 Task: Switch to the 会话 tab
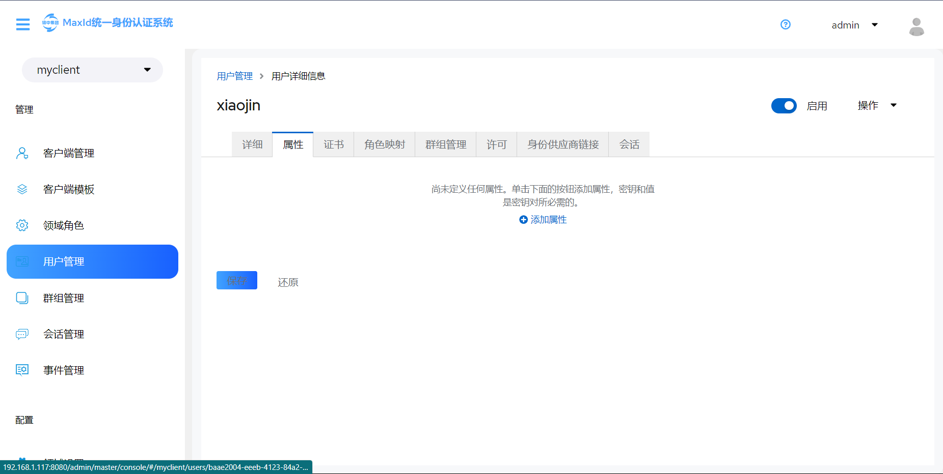point(629,144)
